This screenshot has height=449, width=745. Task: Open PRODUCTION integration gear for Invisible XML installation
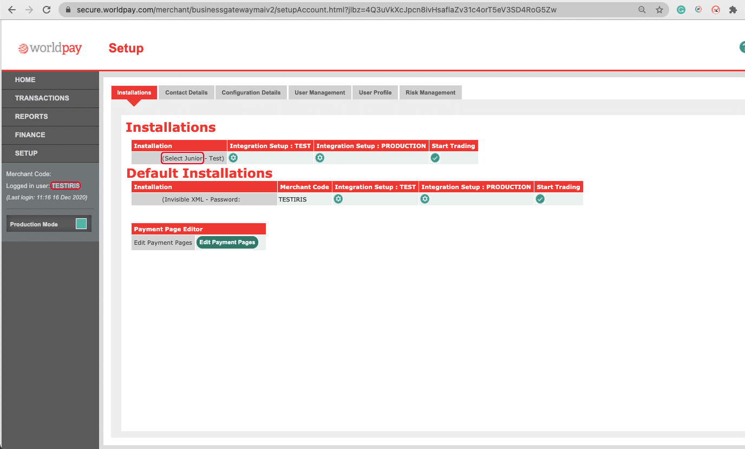pos(425,199)
